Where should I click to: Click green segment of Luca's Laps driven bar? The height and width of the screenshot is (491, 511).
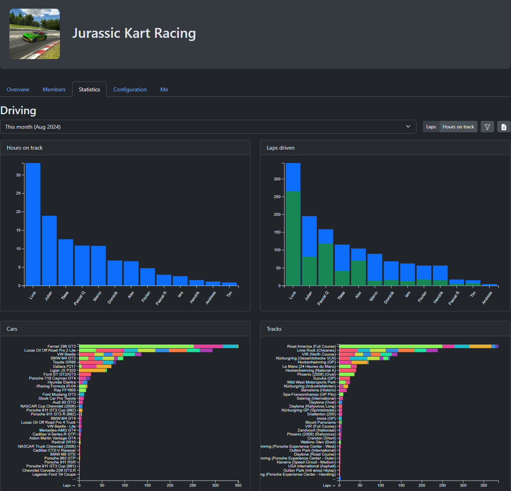click(293, 238)
